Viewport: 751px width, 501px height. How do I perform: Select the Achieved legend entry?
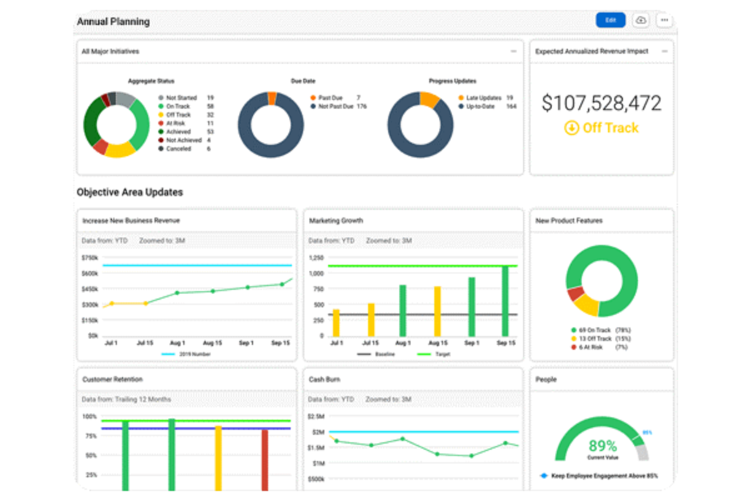(186, 131)
